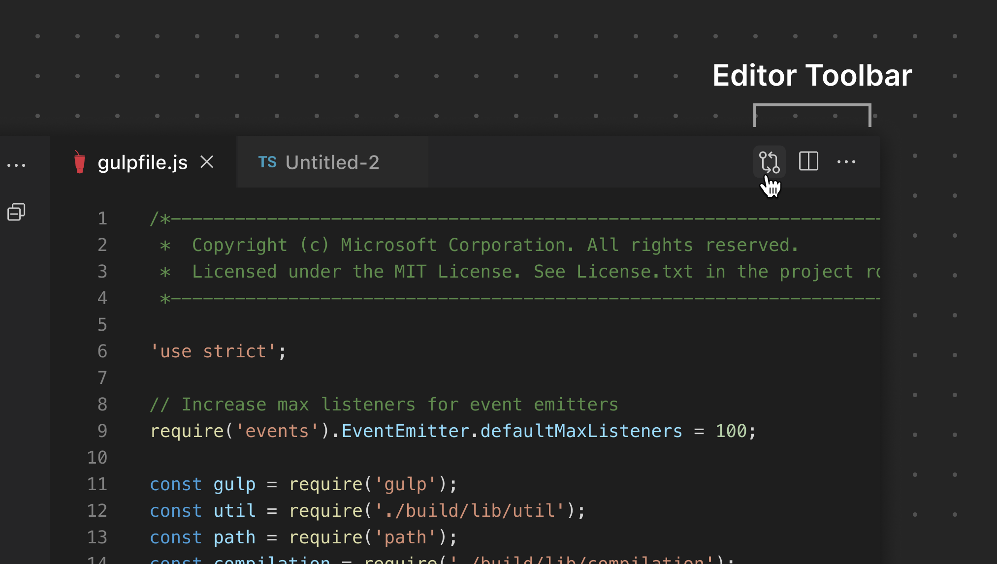Click the red file icon on gulpfile.js tab
The width and height of the screenshot is (997, 564).
pos(79,162)
